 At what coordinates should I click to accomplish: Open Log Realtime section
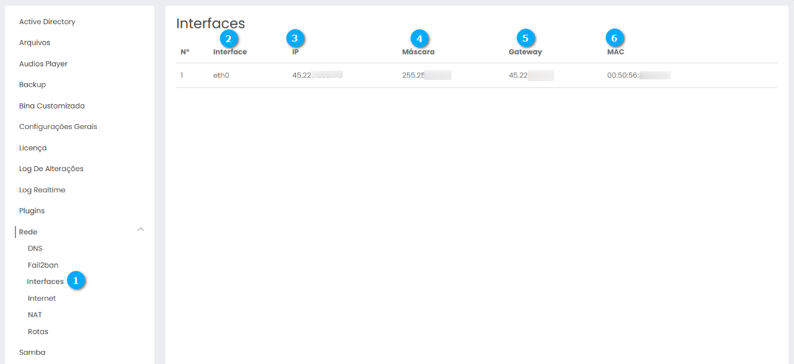42,190
